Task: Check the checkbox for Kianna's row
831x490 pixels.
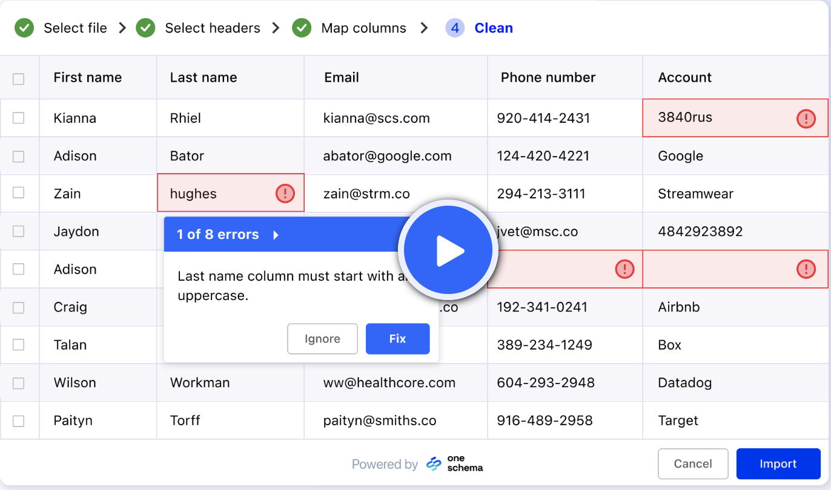Action: [19, 118]
